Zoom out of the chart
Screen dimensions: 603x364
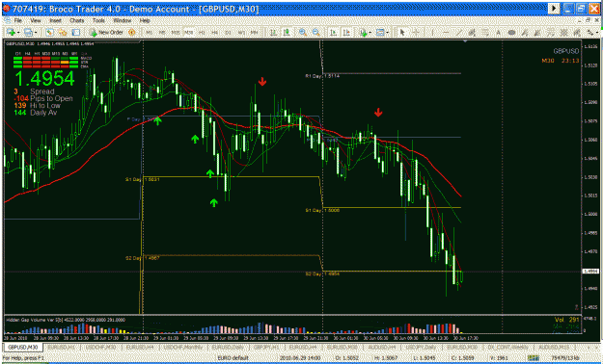[315, 33]
